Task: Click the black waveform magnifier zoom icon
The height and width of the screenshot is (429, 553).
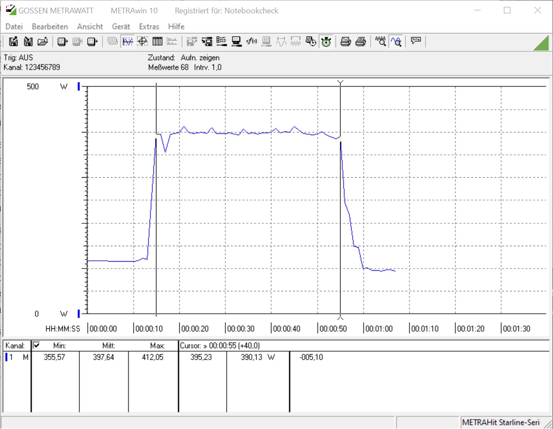Action: click(381, 41)
